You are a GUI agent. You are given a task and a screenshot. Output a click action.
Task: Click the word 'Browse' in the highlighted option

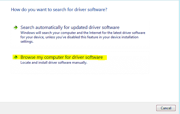tap(28, 57)
